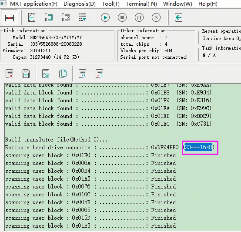Click the T/R terminal transfer icon

point(49,17)
